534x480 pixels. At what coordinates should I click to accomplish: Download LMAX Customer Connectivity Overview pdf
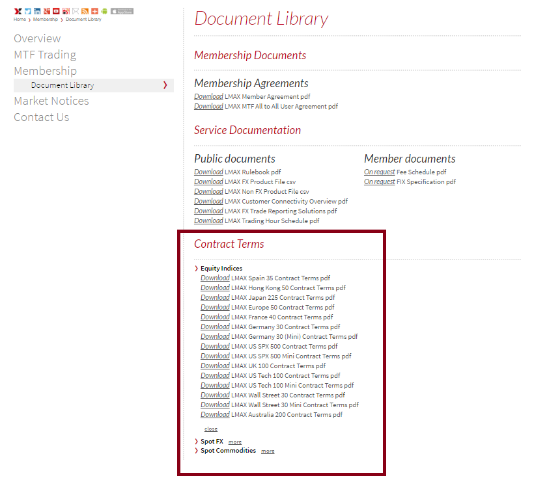208,202
